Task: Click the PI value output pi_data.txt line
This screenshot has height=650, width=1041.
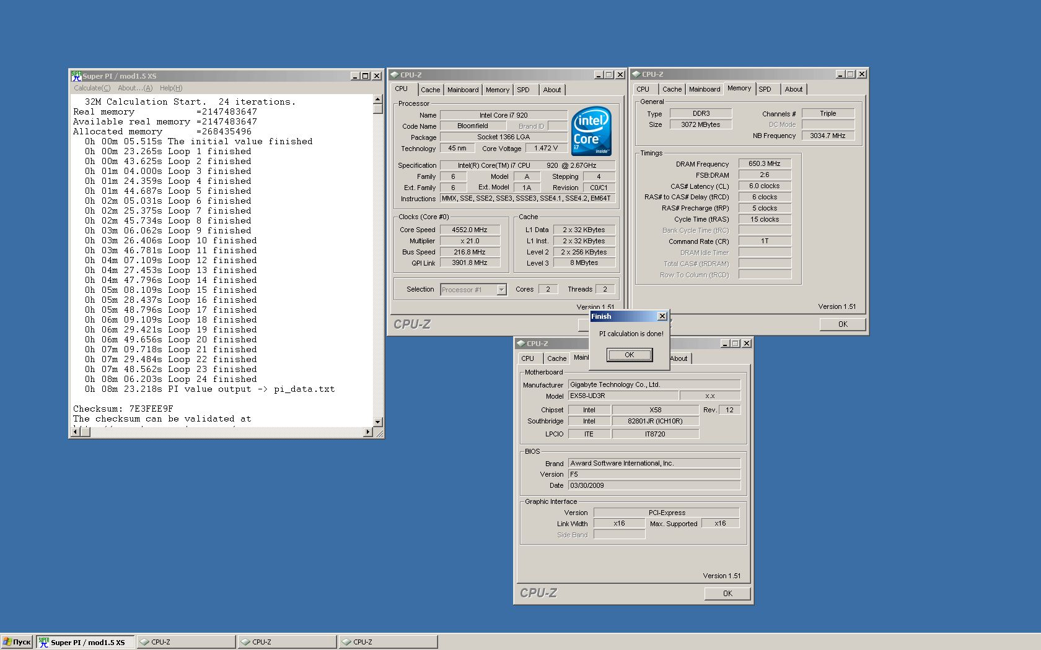Action: pos(209,389)
